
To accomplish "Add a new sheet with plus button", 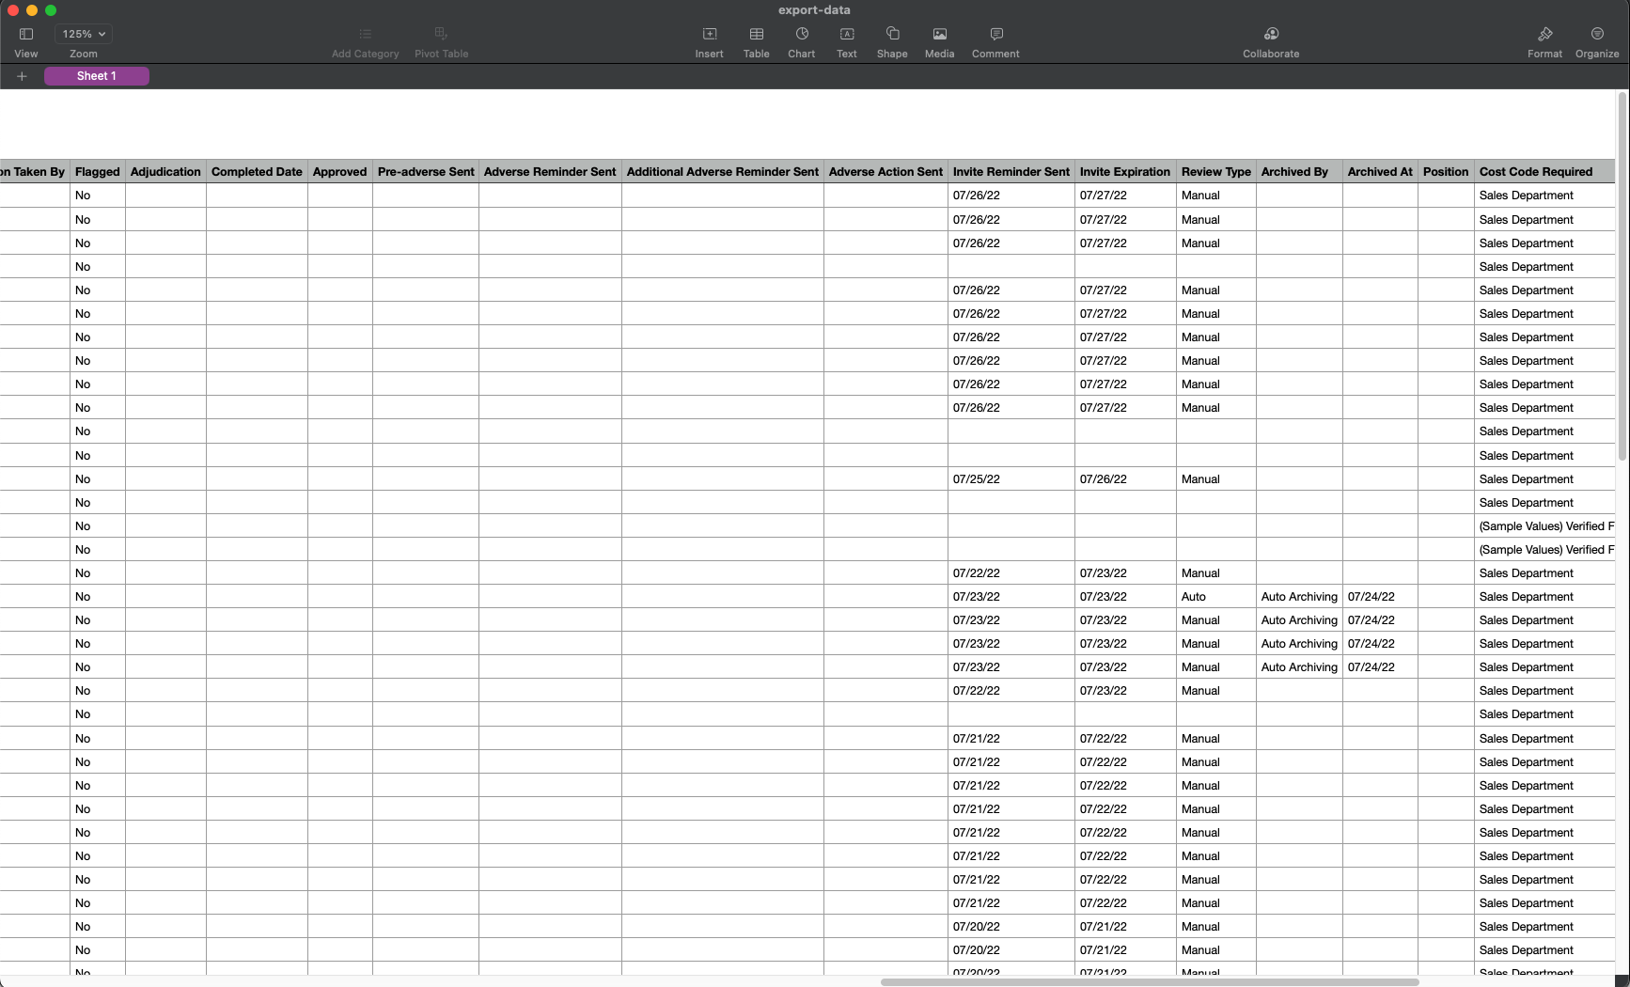I will [22, 76].
